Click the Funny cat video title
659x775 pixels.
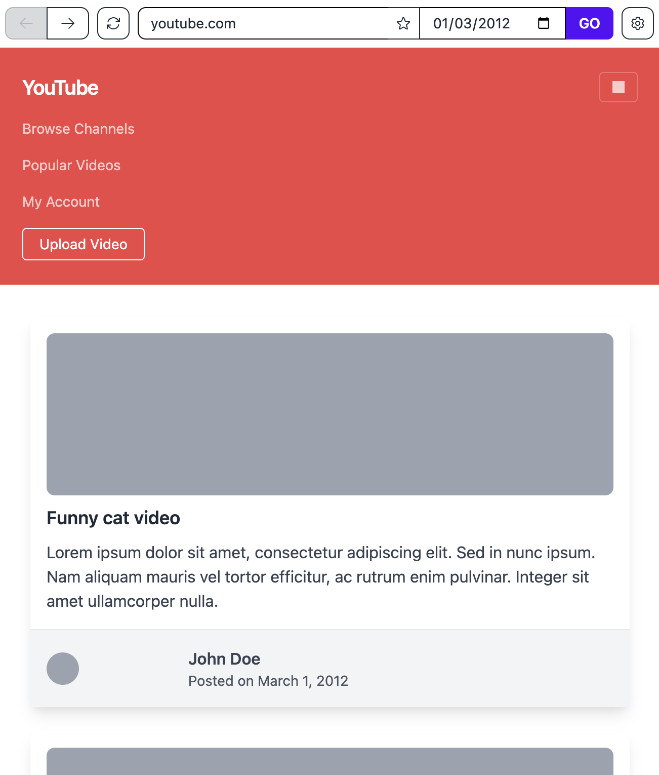coord(113,518)
